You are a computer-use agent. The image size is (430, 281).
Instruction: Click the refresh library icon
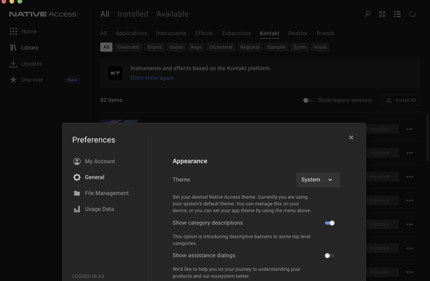coord(412,14)
